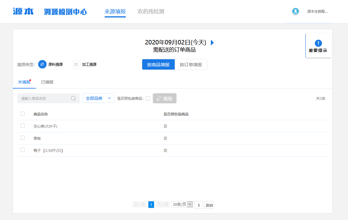Click the search magnifier icon
The width and height of the screenshot is (348, 220).
[x=73, y=98]
